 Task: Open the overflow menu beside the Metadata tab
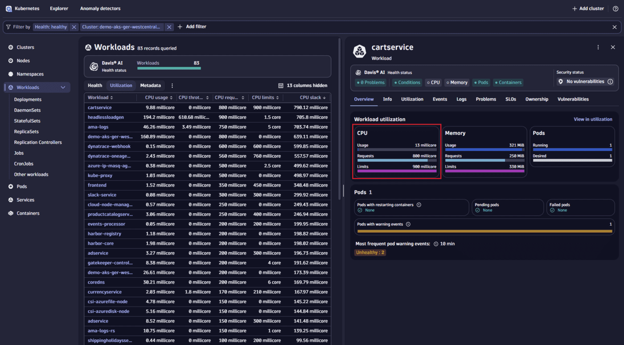pyautogui.click(x=172, y=85)
